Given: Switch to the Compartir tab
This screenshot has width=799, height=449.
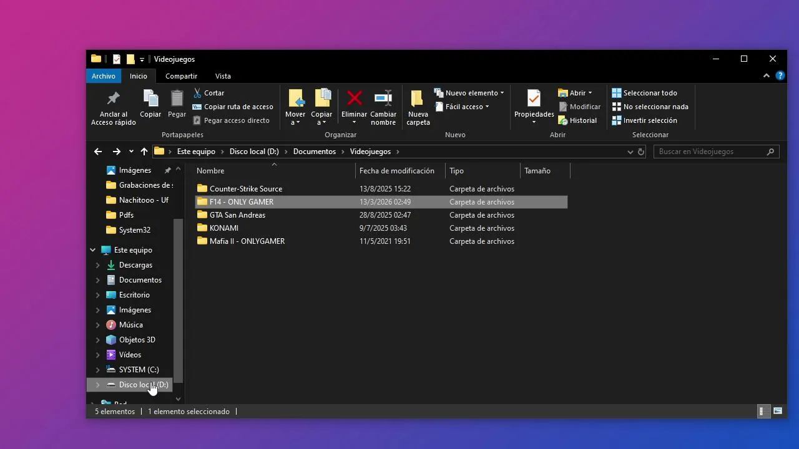Looking at the screenshot, I should 181,76.
